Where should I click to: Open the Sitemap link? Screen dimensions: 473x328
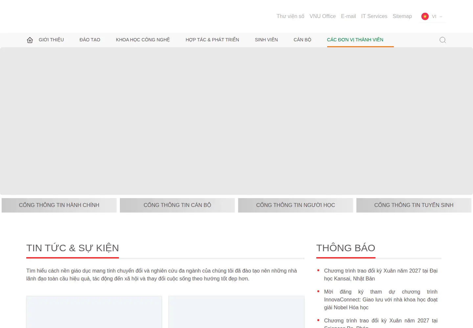click(402, 16)
